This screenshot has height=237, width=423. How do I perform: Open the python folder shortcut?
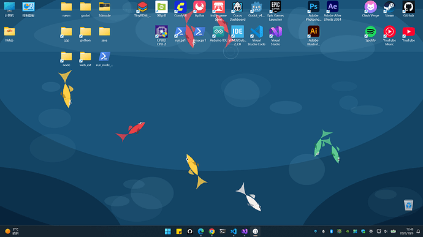pos(85,34)
